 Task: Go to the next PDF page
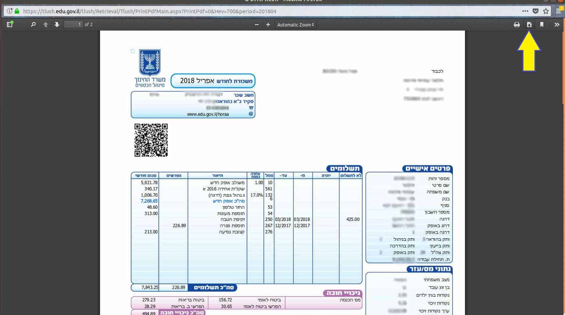click(x=57, y=25)
